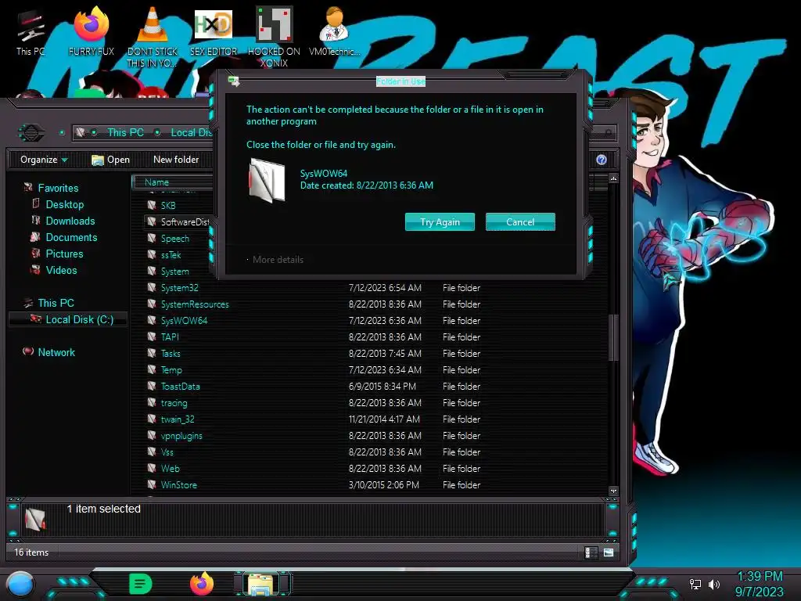This screenshot has height=601, width=801.
Task: Open the taskbar clock 1:39 PM
Action: point(759,584)
